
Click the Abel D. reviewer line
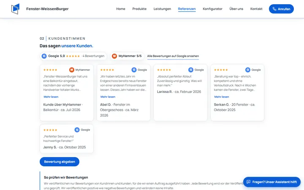[119, 110]
